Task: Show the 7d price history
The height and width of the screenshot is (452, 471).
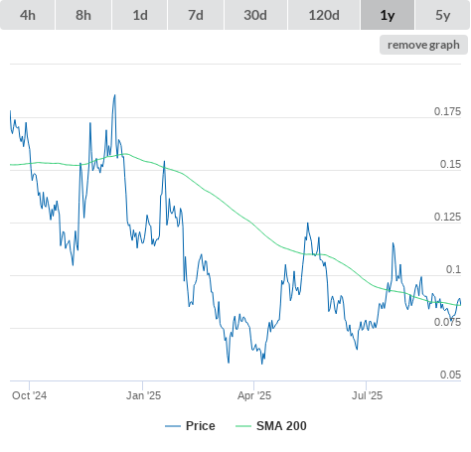Action: [x=196, y=15]
